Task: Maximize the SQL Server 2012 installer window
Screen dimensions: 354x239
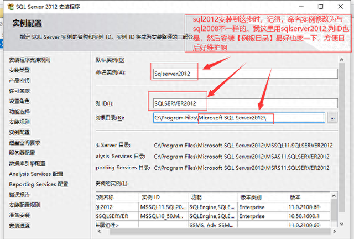Action: point(321,7)
